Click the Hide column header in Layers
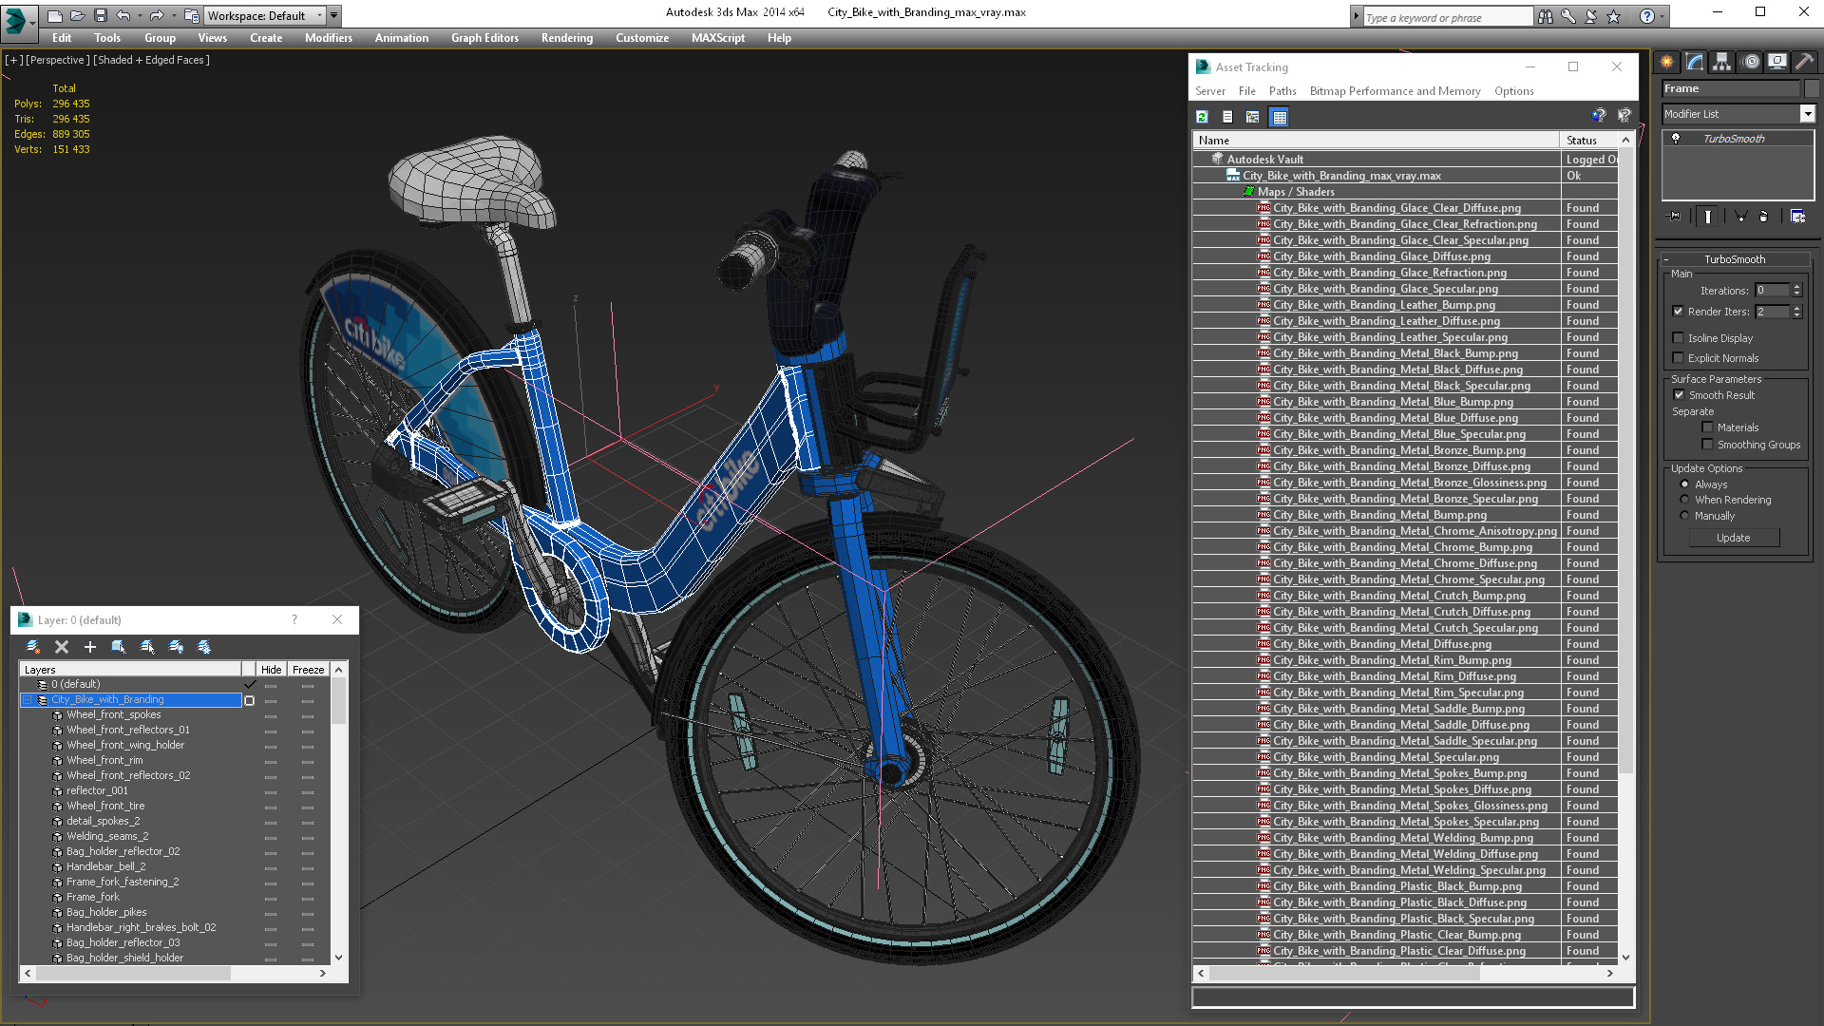The image size is (1824, 1026). click(271, 670)
